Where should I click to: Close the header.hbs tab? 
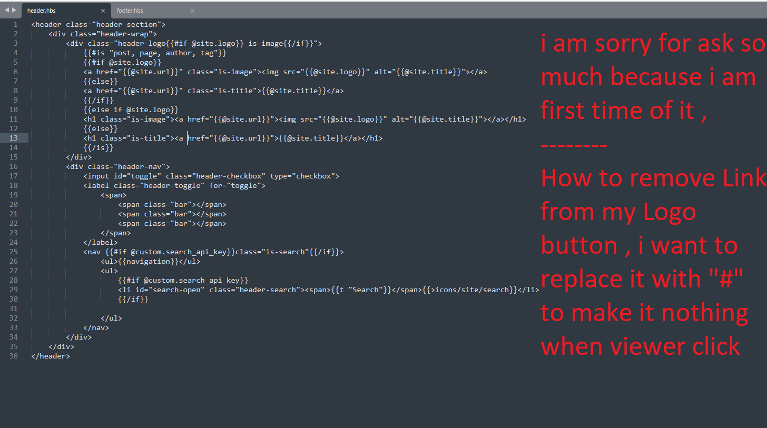(103, 11)
